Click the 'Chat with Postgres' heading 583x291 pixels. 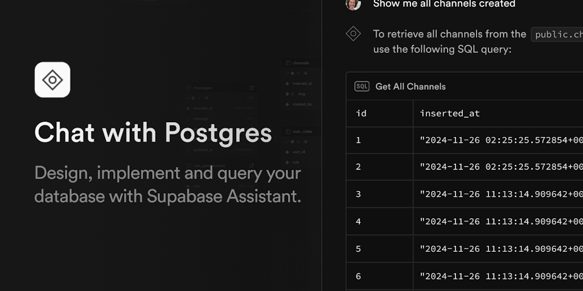(153, 132)
